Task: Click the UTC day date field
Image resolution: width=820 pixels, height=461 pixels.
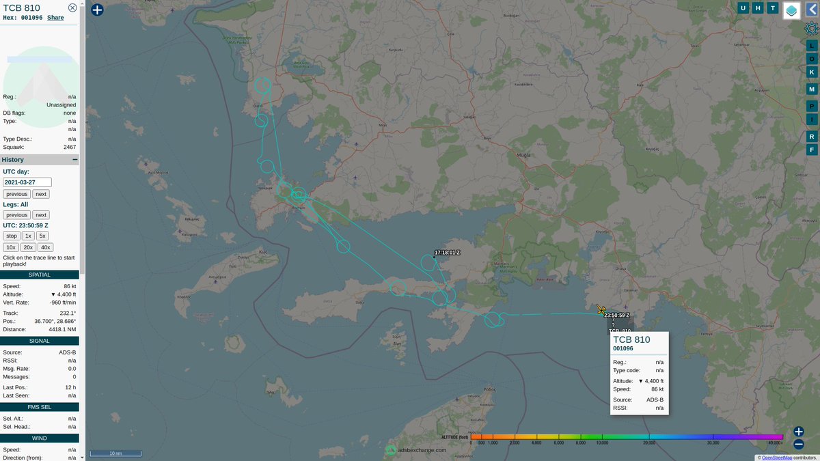Action: tap(27, 182)
